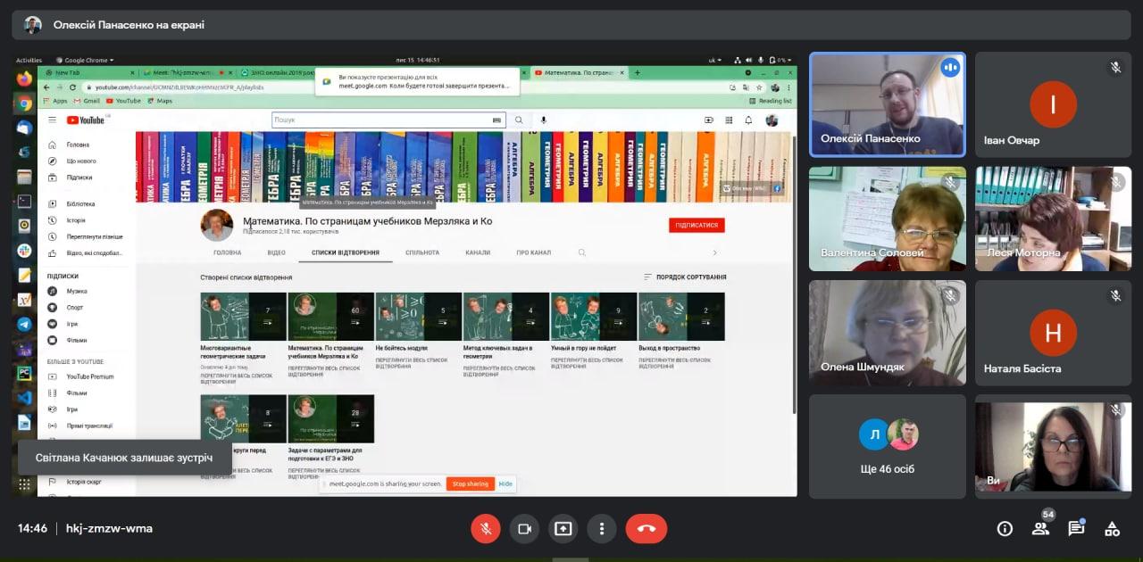Open 'Метод ключевых задач в геометрии' playlist
This screenshot has height=562, width=1143.
(x=505, y=316)
